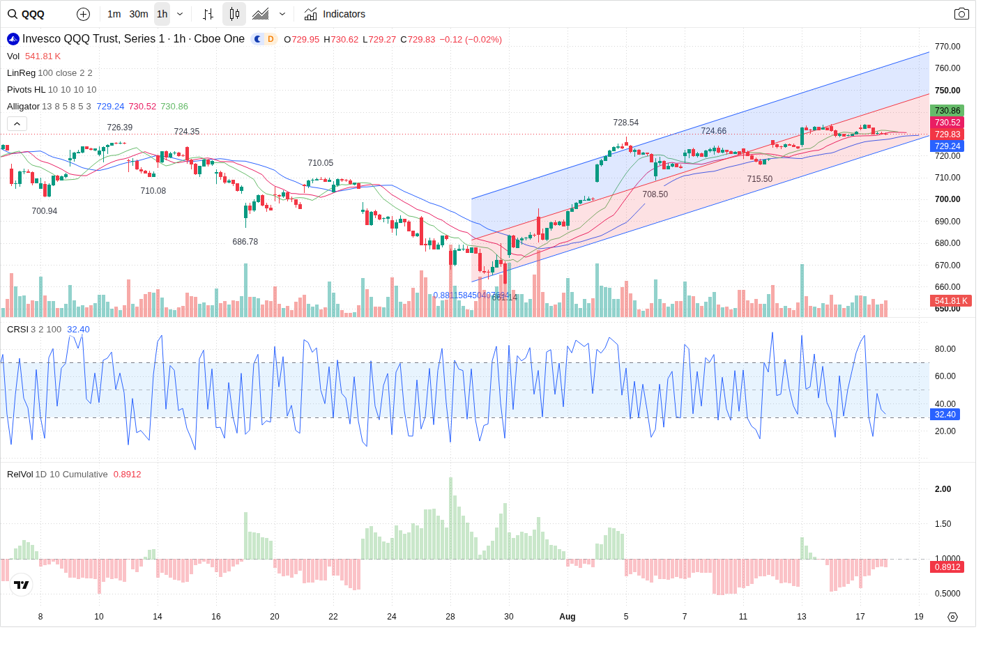Take a chart snapshot with camera icon

pos(961,14)
